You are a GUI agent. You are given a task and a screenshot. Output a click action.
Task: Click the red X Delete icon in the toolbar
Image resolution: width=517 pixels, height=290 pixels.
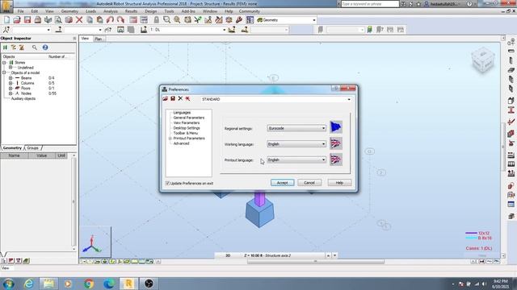click(79, 20)
